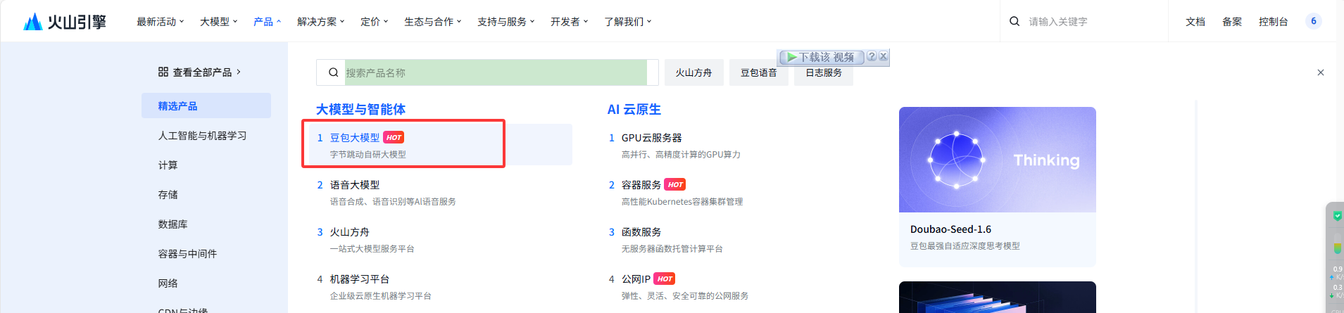The image size is (1344, 313).
Task: Collapse the 产品 dropdown menu
Action: [x=267, y=22]
